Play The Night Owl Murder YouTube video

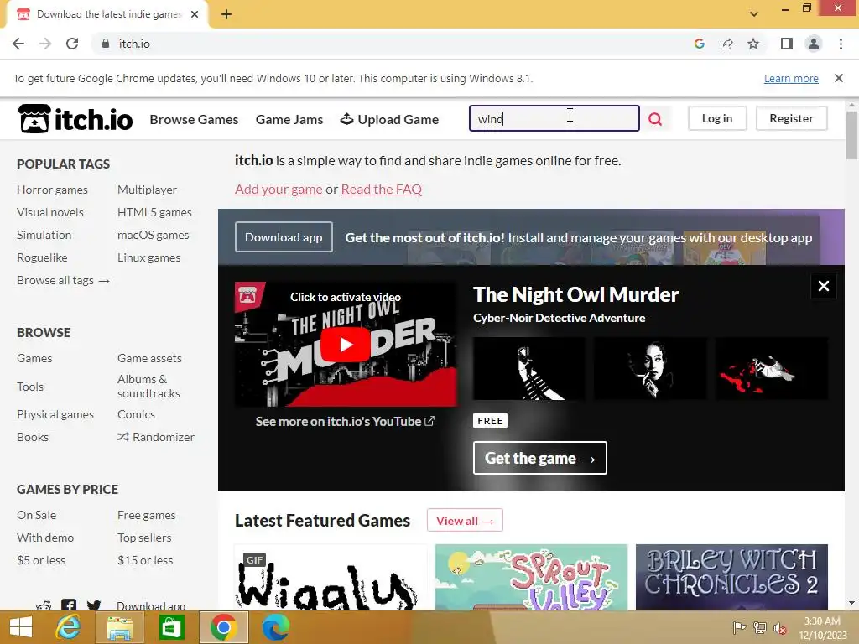click(x=345, y=345)
